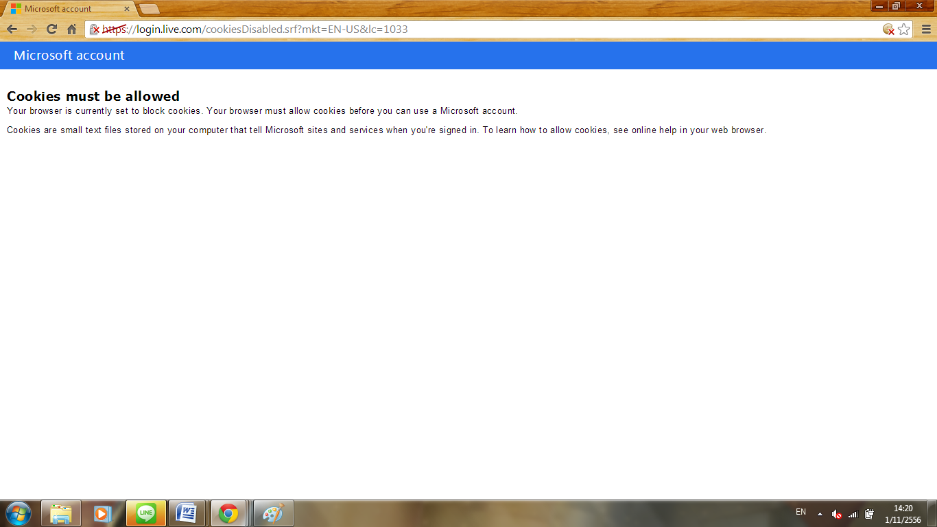Image resolution: width=937 pixels, height=527 pixels.
Task: Open the network signal tray icon
Action: point(853,514)
